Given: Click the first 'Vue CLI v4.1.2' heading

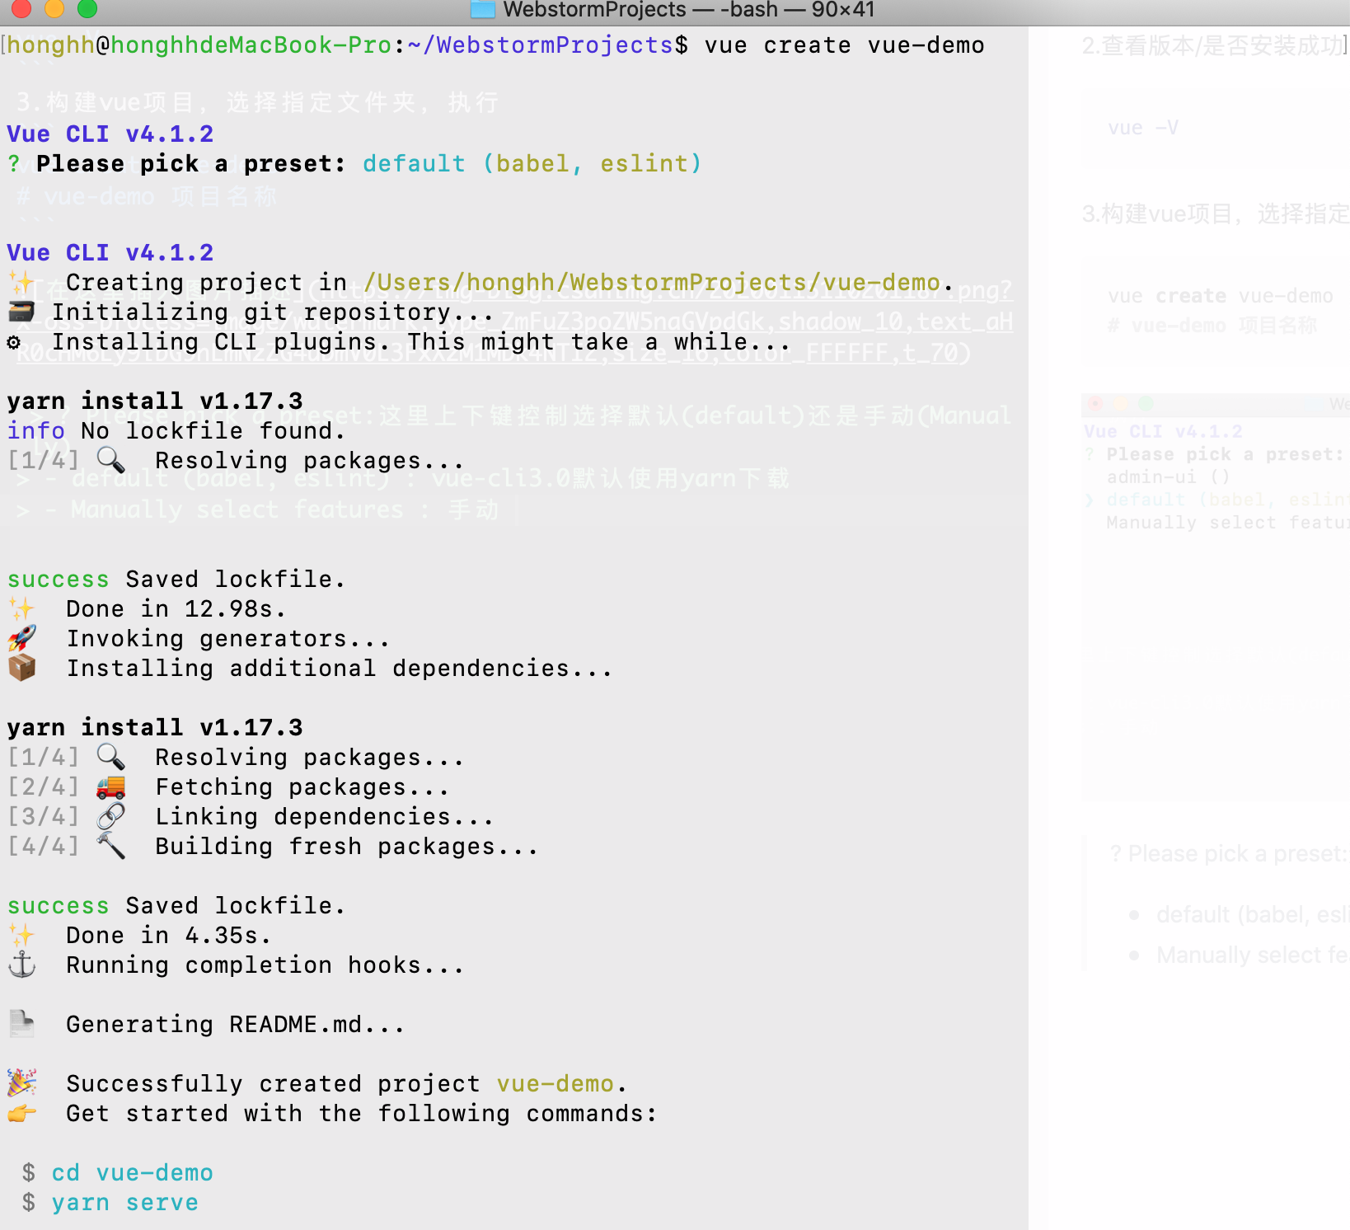Looking at the screenshot, I should (x=110, y=134).
